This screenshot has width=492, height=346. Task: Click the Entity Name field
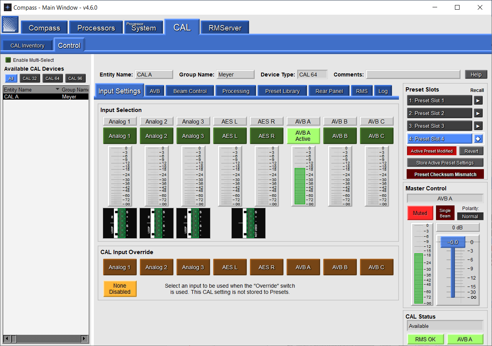point(154,75)
